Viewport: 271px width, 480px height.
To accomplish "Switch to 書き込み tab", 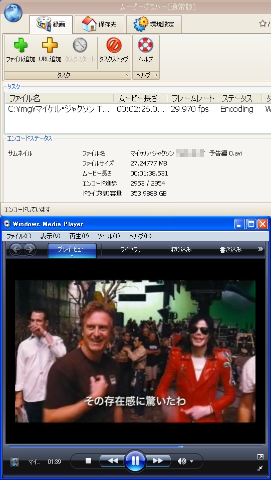I will point(230,250).
